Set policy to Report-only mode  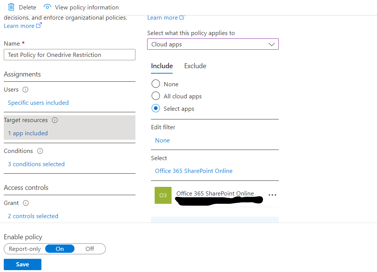click(25, 249)
